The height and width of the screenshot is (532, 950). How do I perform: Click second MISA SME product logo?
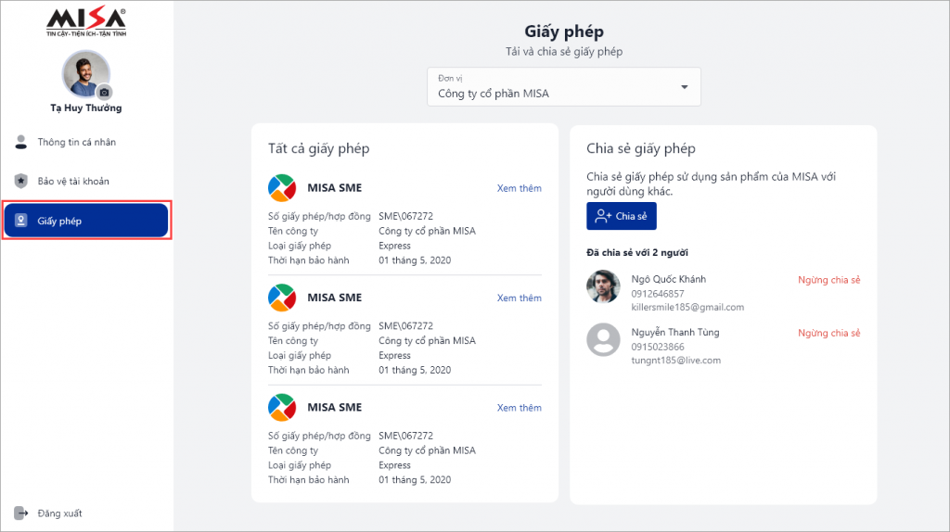[x=282, y=298]
